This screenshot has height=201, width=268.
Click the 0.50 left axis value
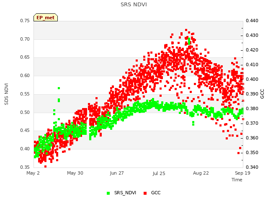point(25,113)
